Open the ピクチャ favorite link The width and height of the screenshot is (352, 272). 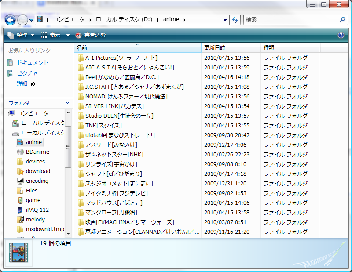pos(27,73)
